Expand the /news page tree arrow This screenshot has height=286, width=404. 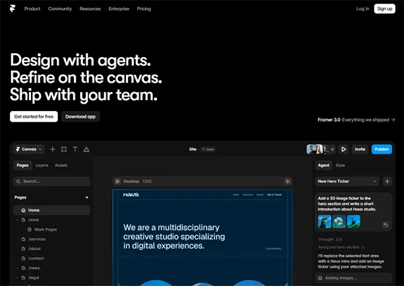tap(18, 268)
